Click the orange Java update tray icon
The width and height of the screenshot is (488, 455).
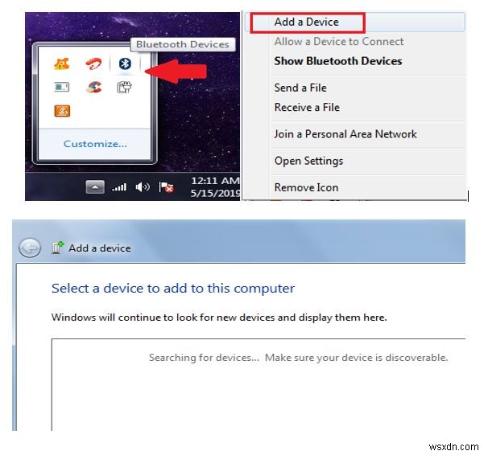pyautogui.click(x=62, y=111)
